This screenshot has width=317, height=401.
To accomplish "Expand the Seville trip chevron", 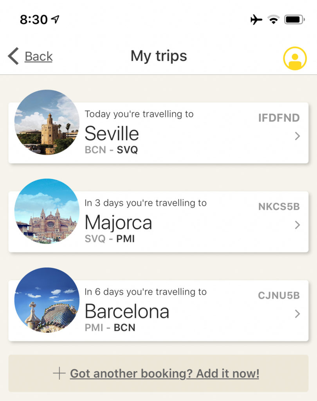I will 297,136.
